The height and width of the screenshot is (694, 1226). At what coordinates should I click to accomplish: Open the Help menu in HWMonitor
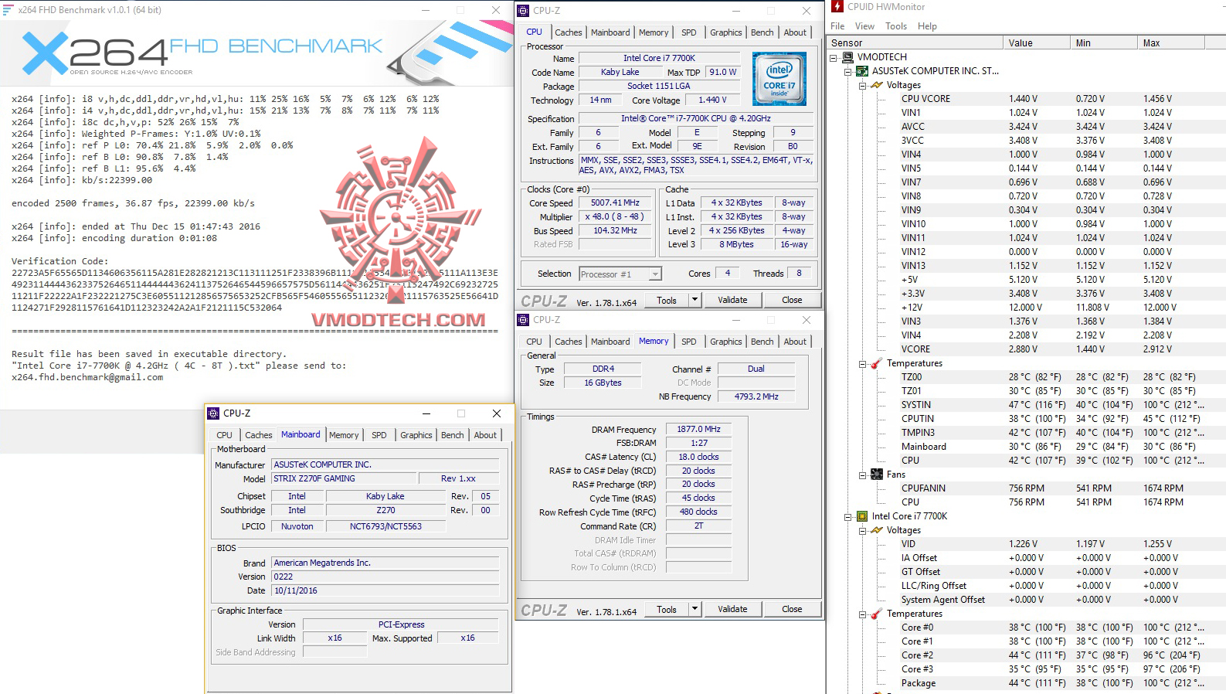point(927,26)
